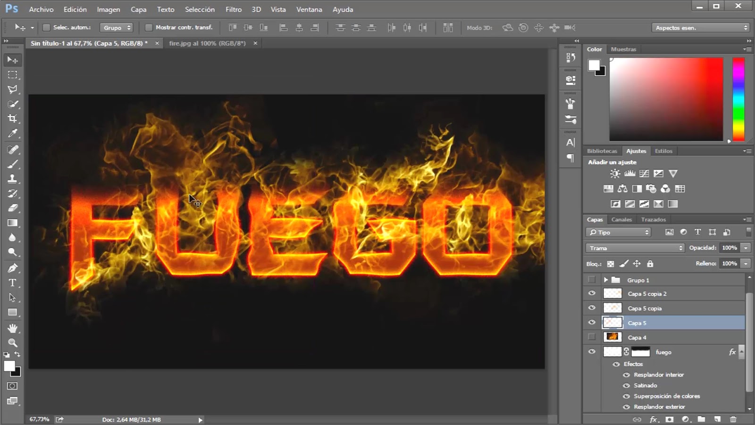Open the Grupo auto-select dropdown

click(116, 27)
